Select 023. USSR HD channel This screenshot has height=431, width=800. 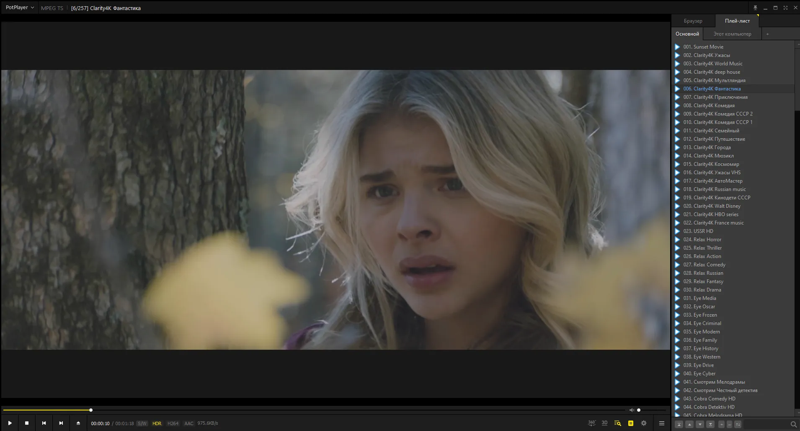(734, 231)
